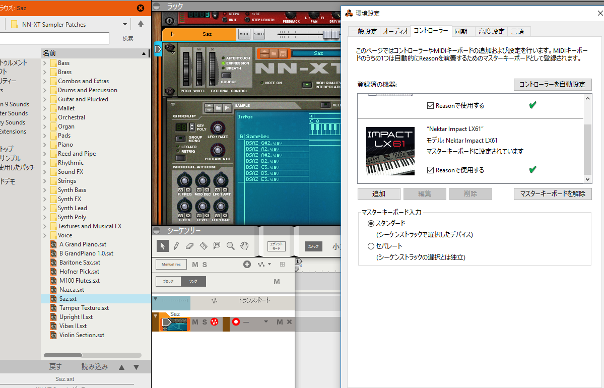Toggle SOLO on Saz mix channel
Viewport: 604px width, 388px height.
[x=259, y=34]
